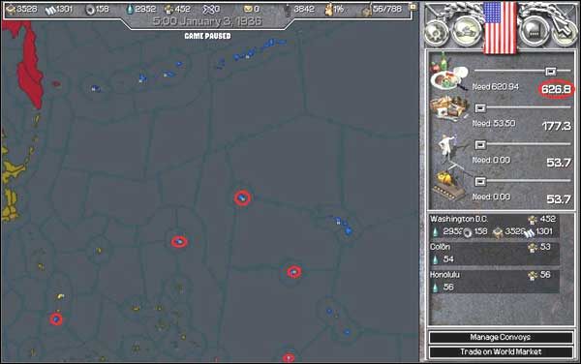Select the Washington D.C. depot entry
Viewport: 581px width, 364px height.
pos(494,226)
